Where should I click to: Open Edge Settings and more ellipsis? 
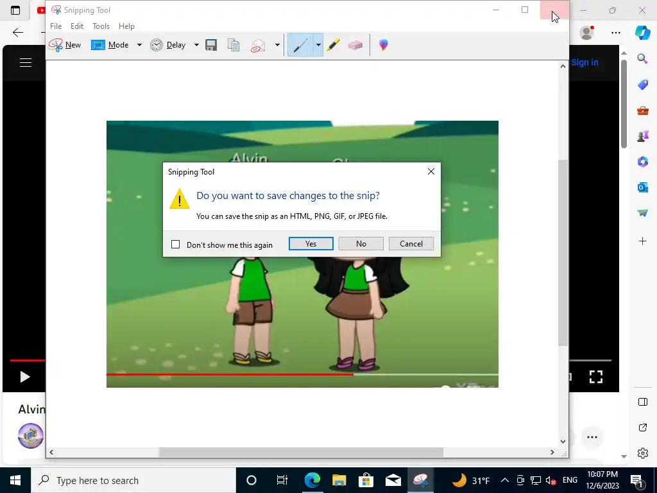coord(615,32)
